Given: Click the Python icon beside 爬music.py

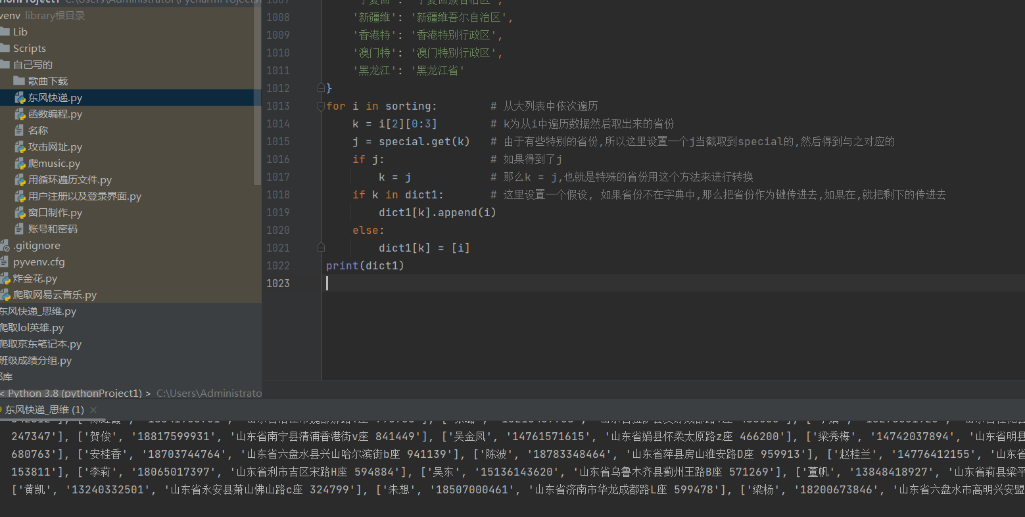Looking at the screenshot, I should point(20,164).
